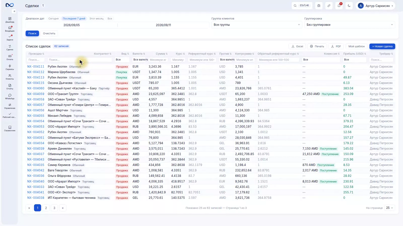Viewport: 403px width, 226px height.
Task: Go to pagination page 2
Action: tap(46, 208)
